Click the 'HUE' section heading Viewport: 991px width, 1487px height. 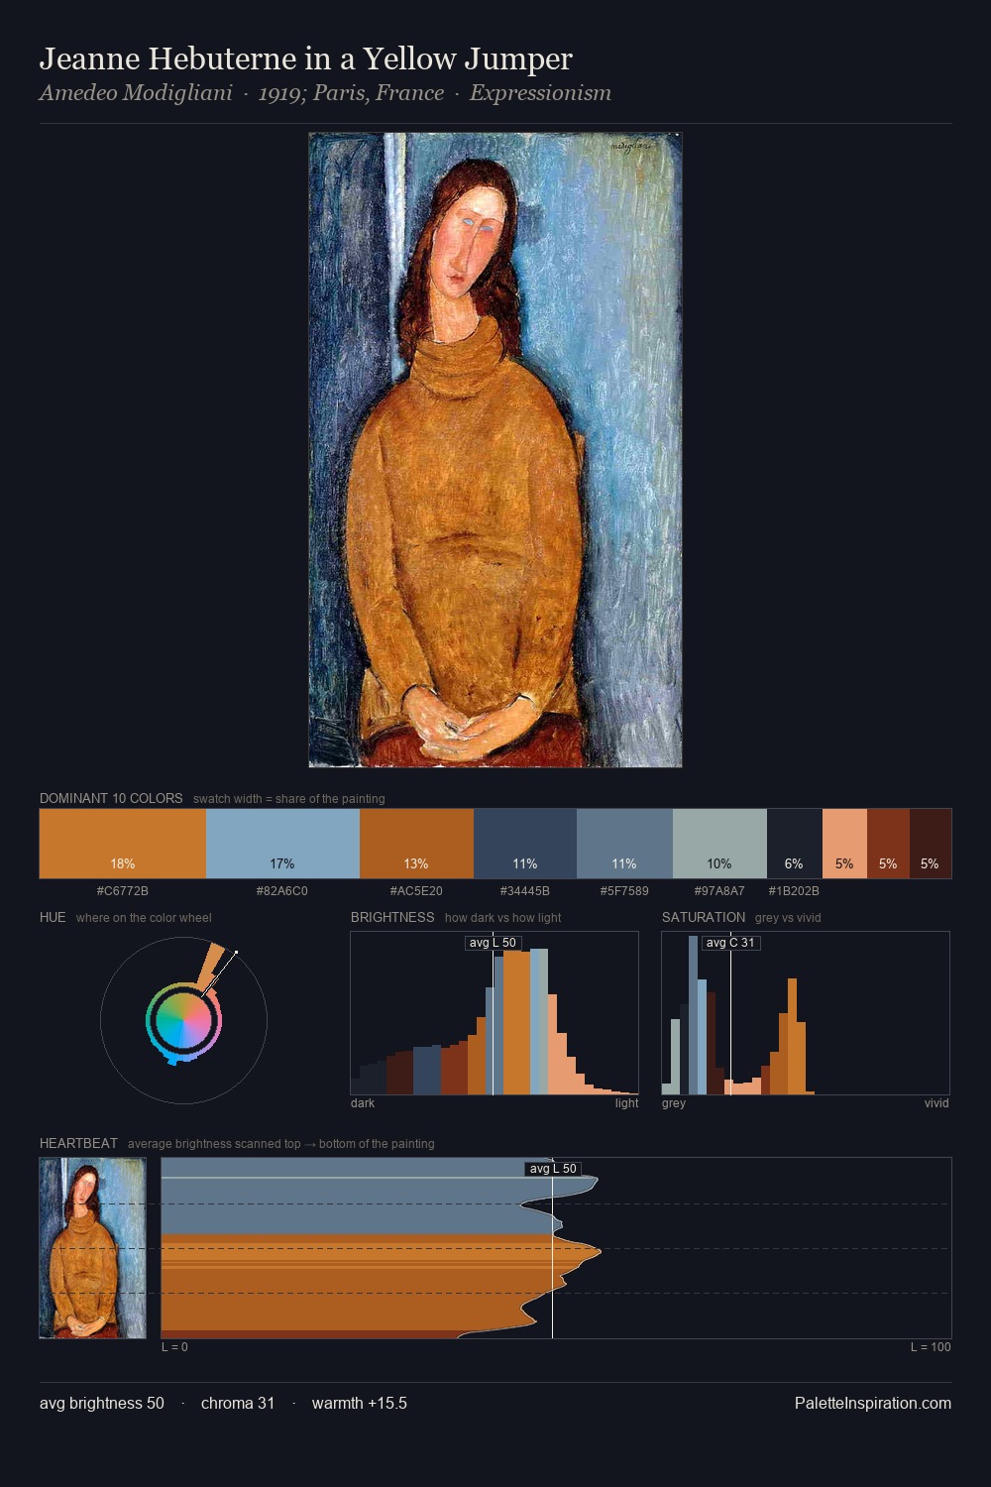(53, 917)
